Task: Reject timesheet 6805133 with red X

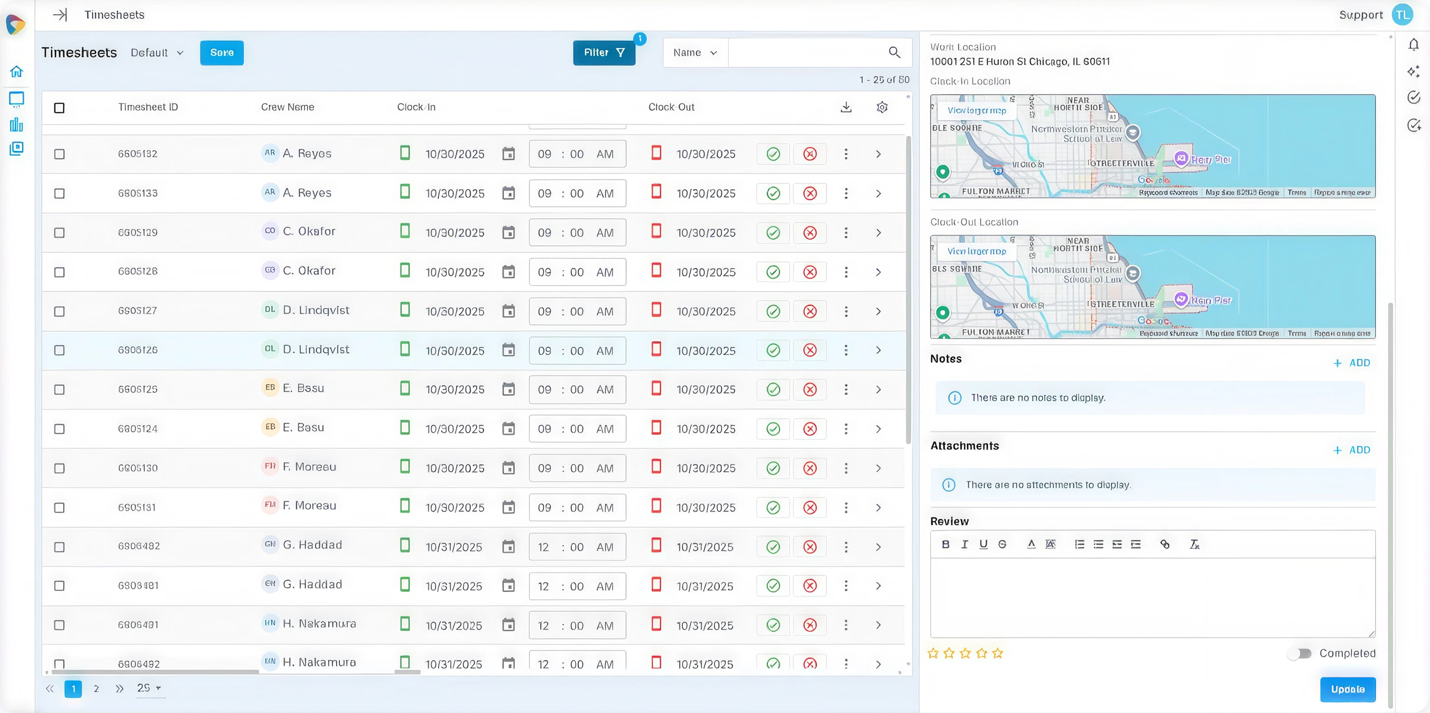Action: tap(810, 193)
